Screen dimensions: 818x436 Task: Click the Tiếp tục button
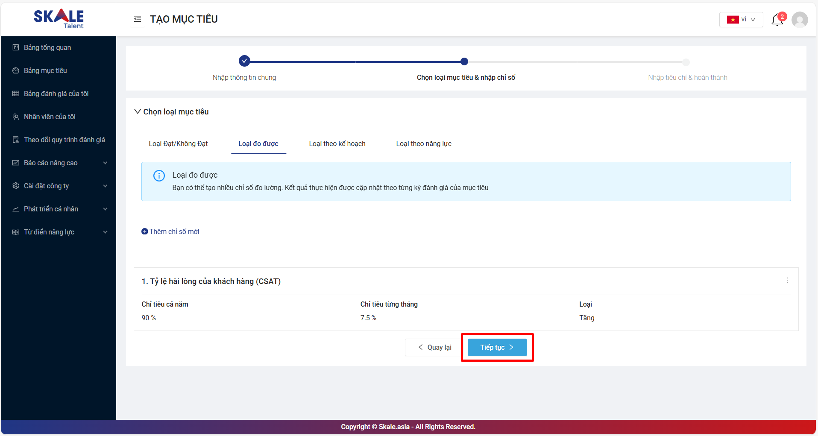497,347
